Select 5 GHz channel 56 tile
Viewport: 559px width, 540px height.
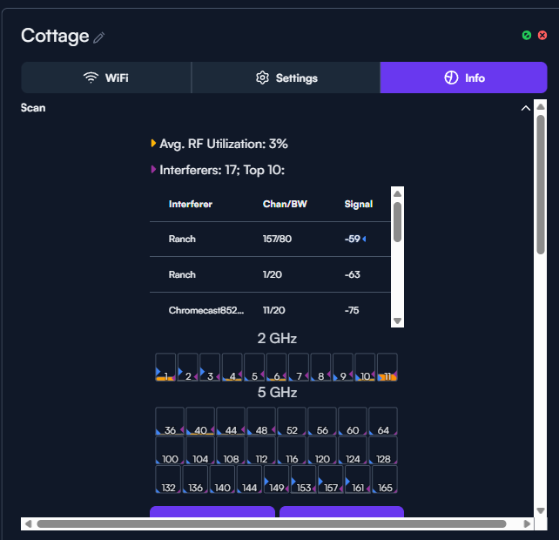322,421
